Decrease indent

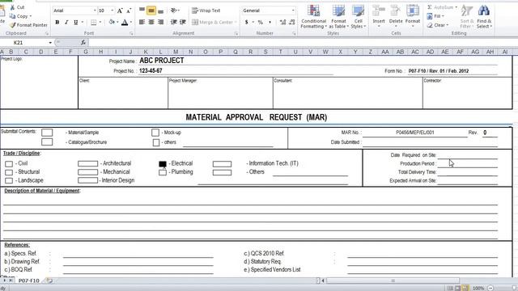pyautogui.click(x=173, y=22)
